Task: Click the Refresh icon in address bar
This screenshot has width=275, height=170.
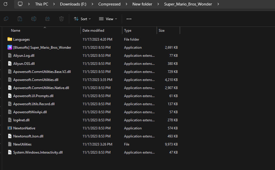Action: pyautogui.click(x=5, y=4)
